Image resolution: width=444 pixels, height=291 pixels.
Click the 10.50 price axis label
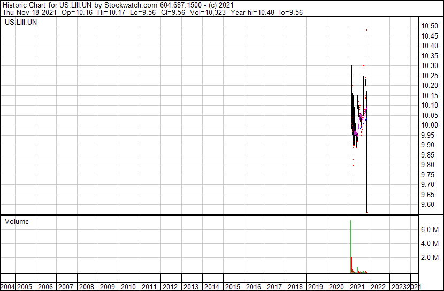click(x=430, y=26)
